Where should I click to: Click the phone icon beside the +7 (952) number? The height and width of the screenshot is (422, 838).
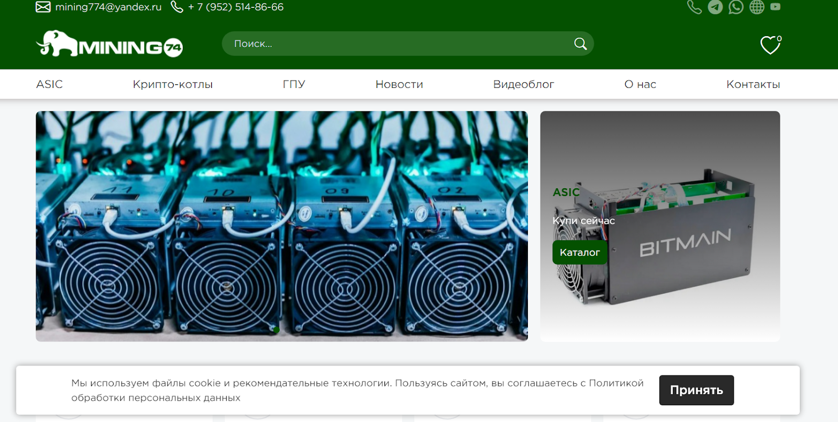point(177,7)
